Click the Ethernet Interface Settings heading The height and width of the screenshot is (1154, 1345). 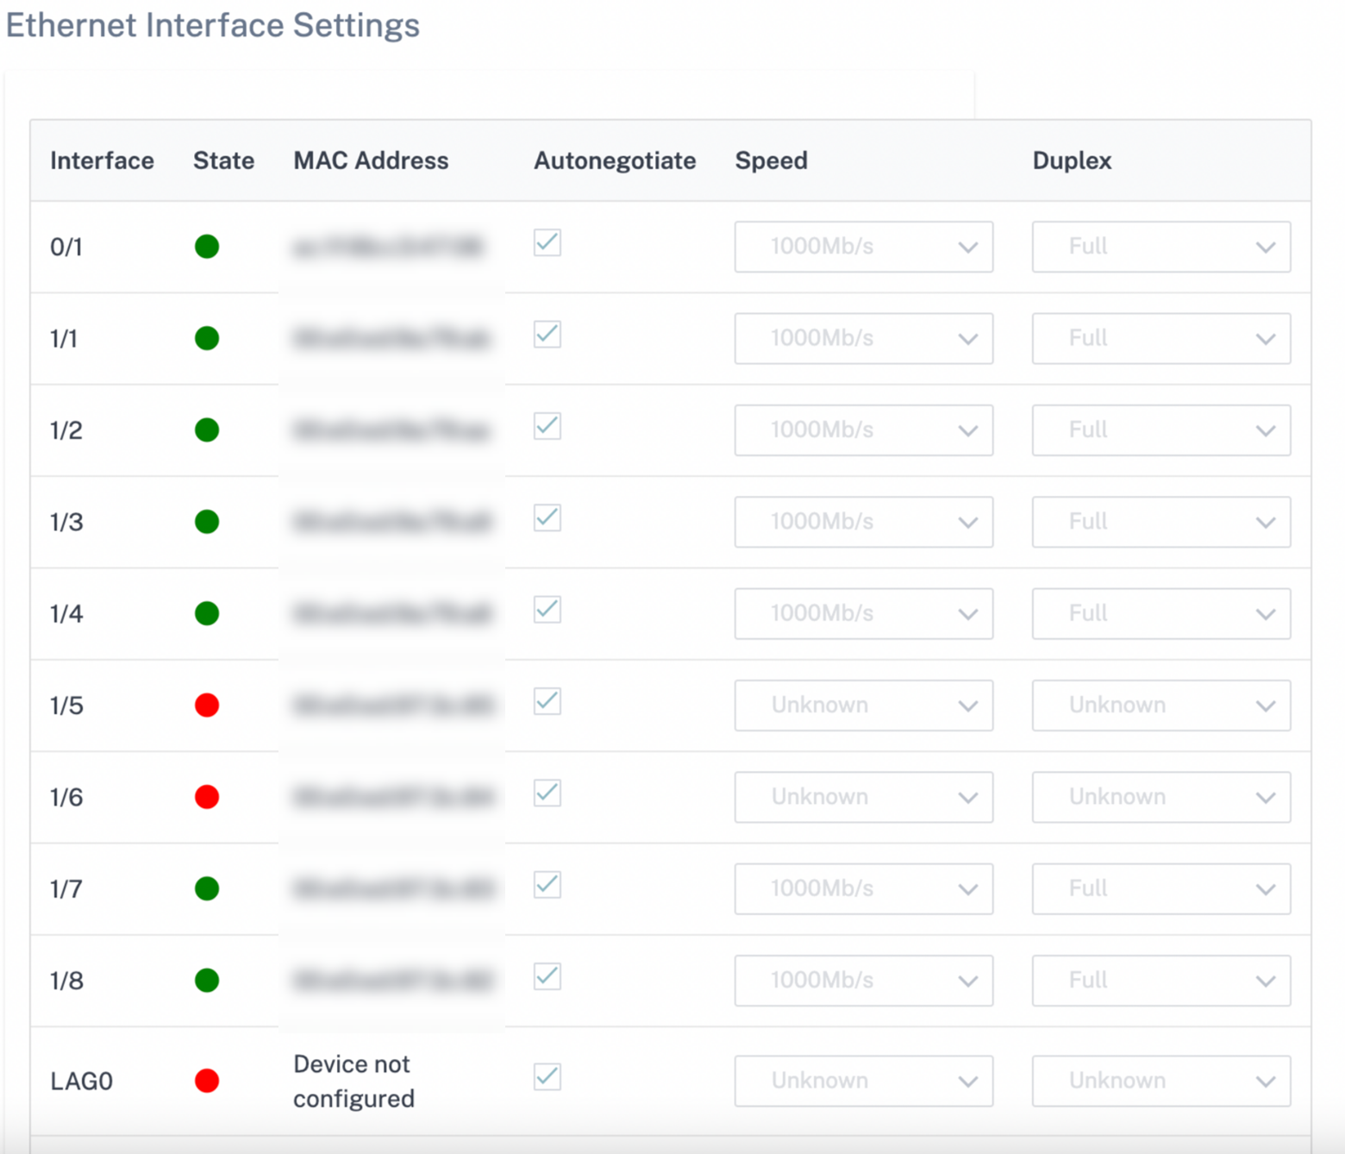213,25
